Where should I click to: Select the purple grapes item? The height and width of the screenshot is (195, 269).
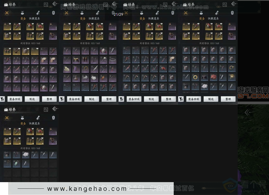point(76,69)
